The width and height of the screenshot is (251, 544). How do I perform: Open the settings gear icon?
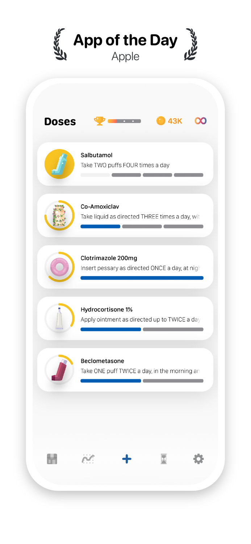pos(198,459)
